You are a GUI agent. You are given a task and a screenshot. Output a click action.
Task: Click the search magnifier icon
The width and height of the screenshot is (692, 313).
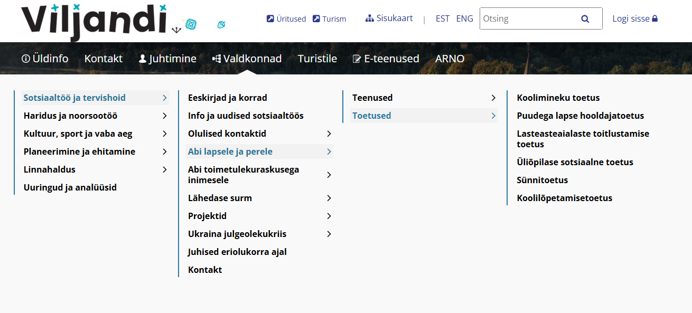585,19
